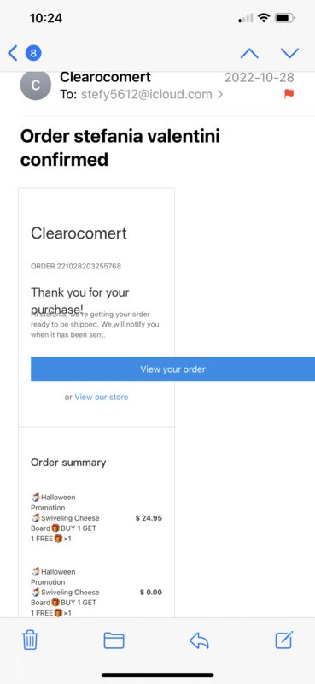Select order number 221028203255768
This screenshot has width=315, height=684.
pyautogui.click(x=76, y=266)
